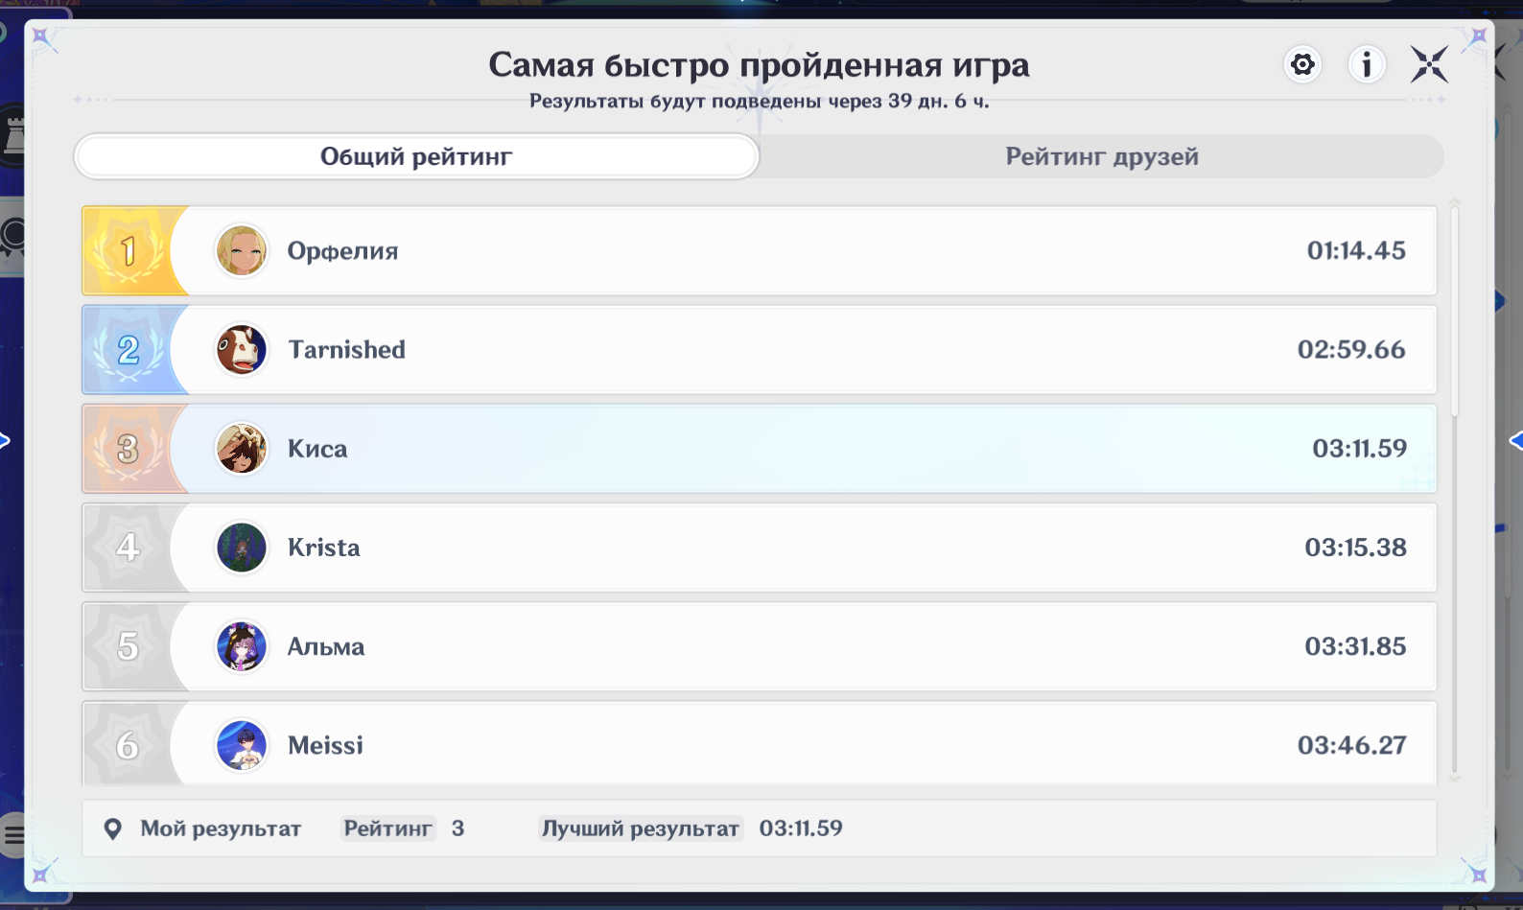Switch to the Рейтинг друзей tab

tap(1101, 156)
